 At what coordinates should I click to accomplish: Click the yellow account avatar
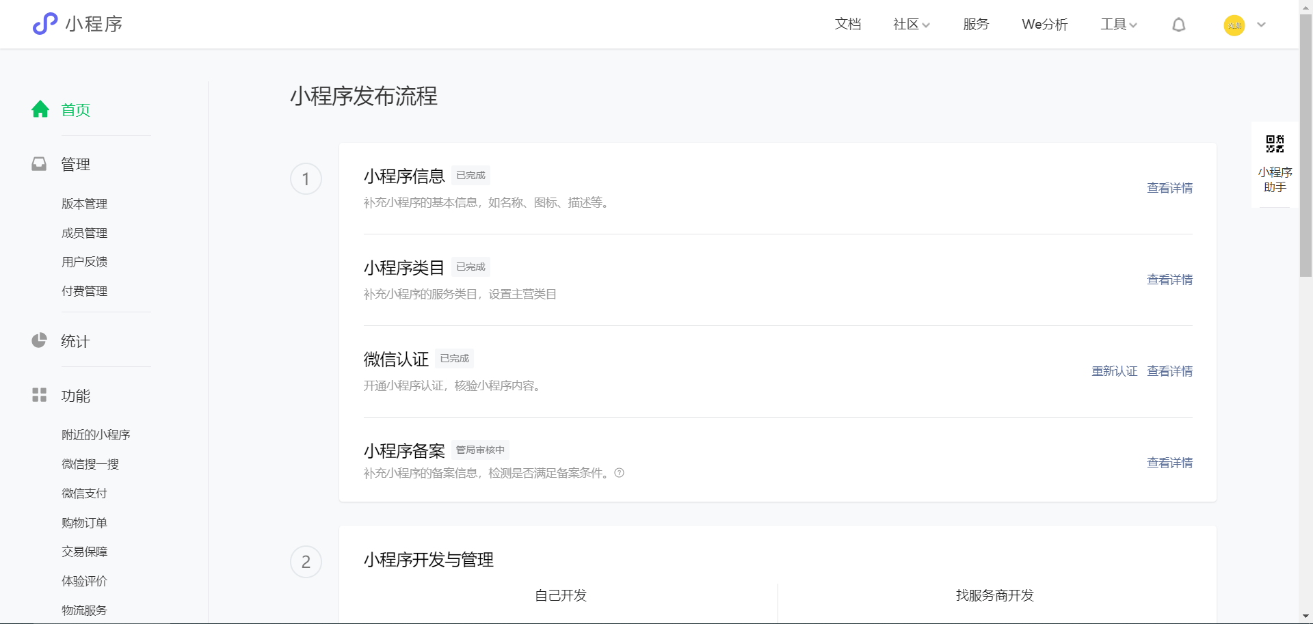1234,25
